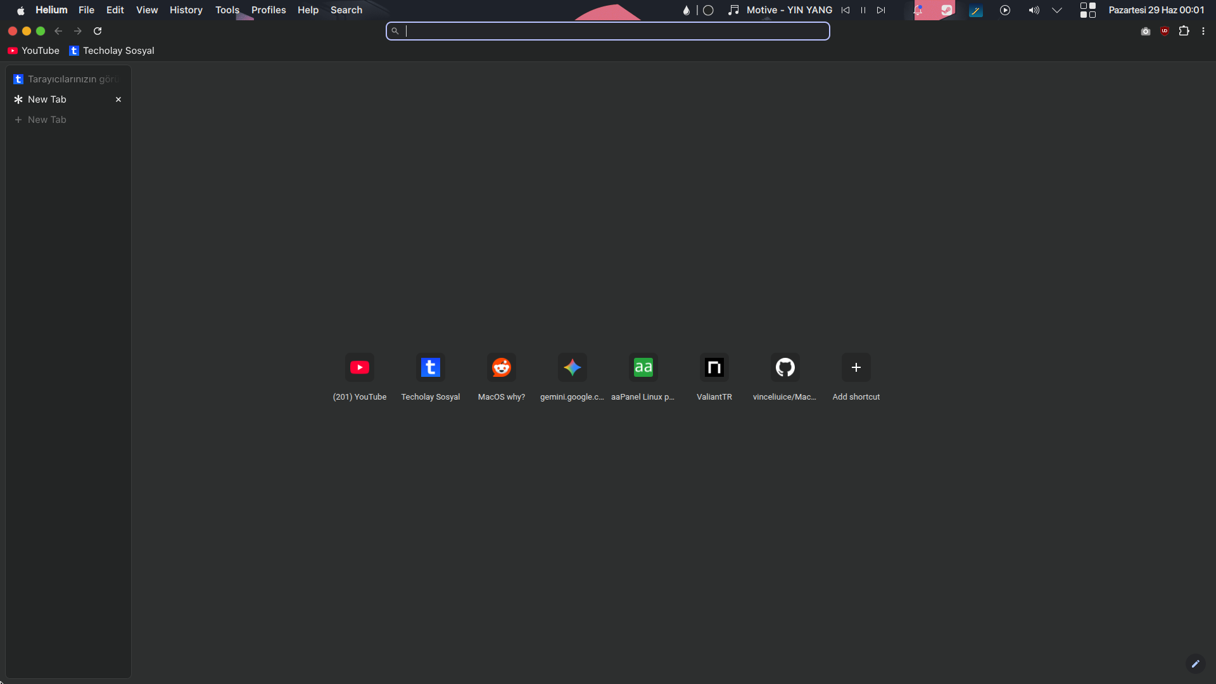Click the music note now-playing icon

coord(733,10)
